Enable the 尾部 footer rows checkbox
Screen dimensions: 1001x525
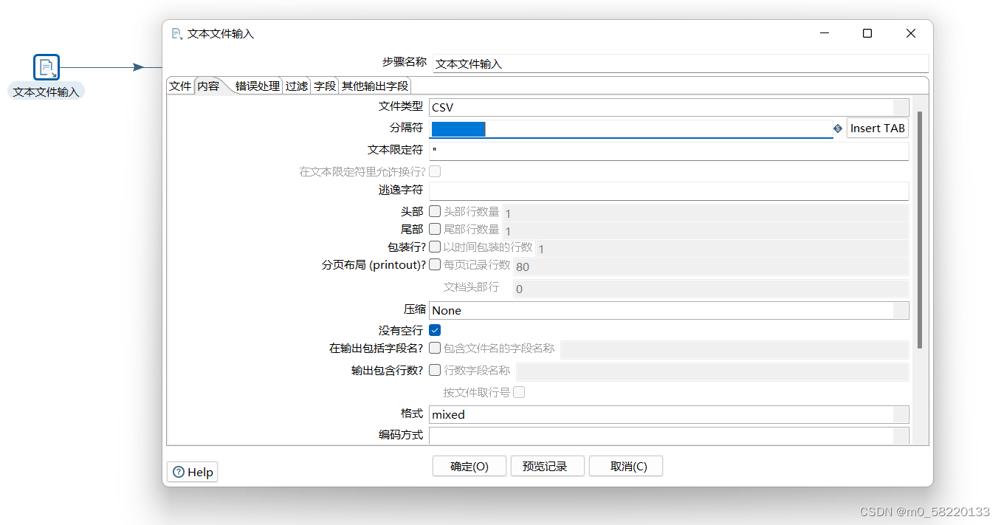pyautogui.click(x=435, y=228)
